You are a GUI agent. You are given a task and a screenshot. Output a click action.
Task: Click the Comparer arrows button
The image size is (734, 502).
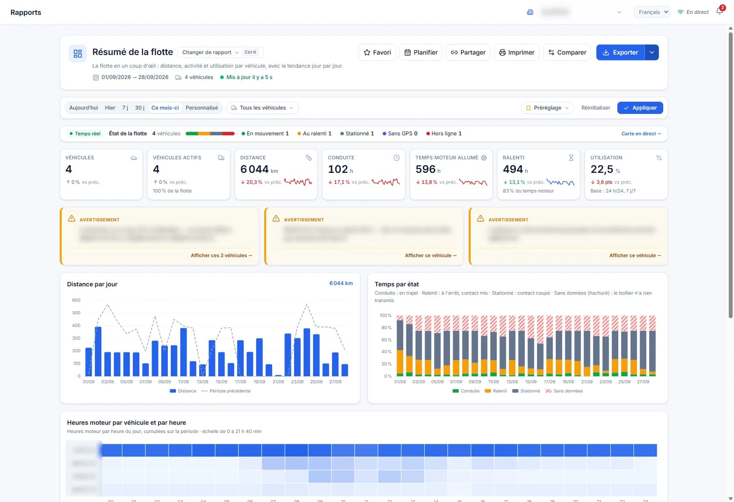pos(567,52)
